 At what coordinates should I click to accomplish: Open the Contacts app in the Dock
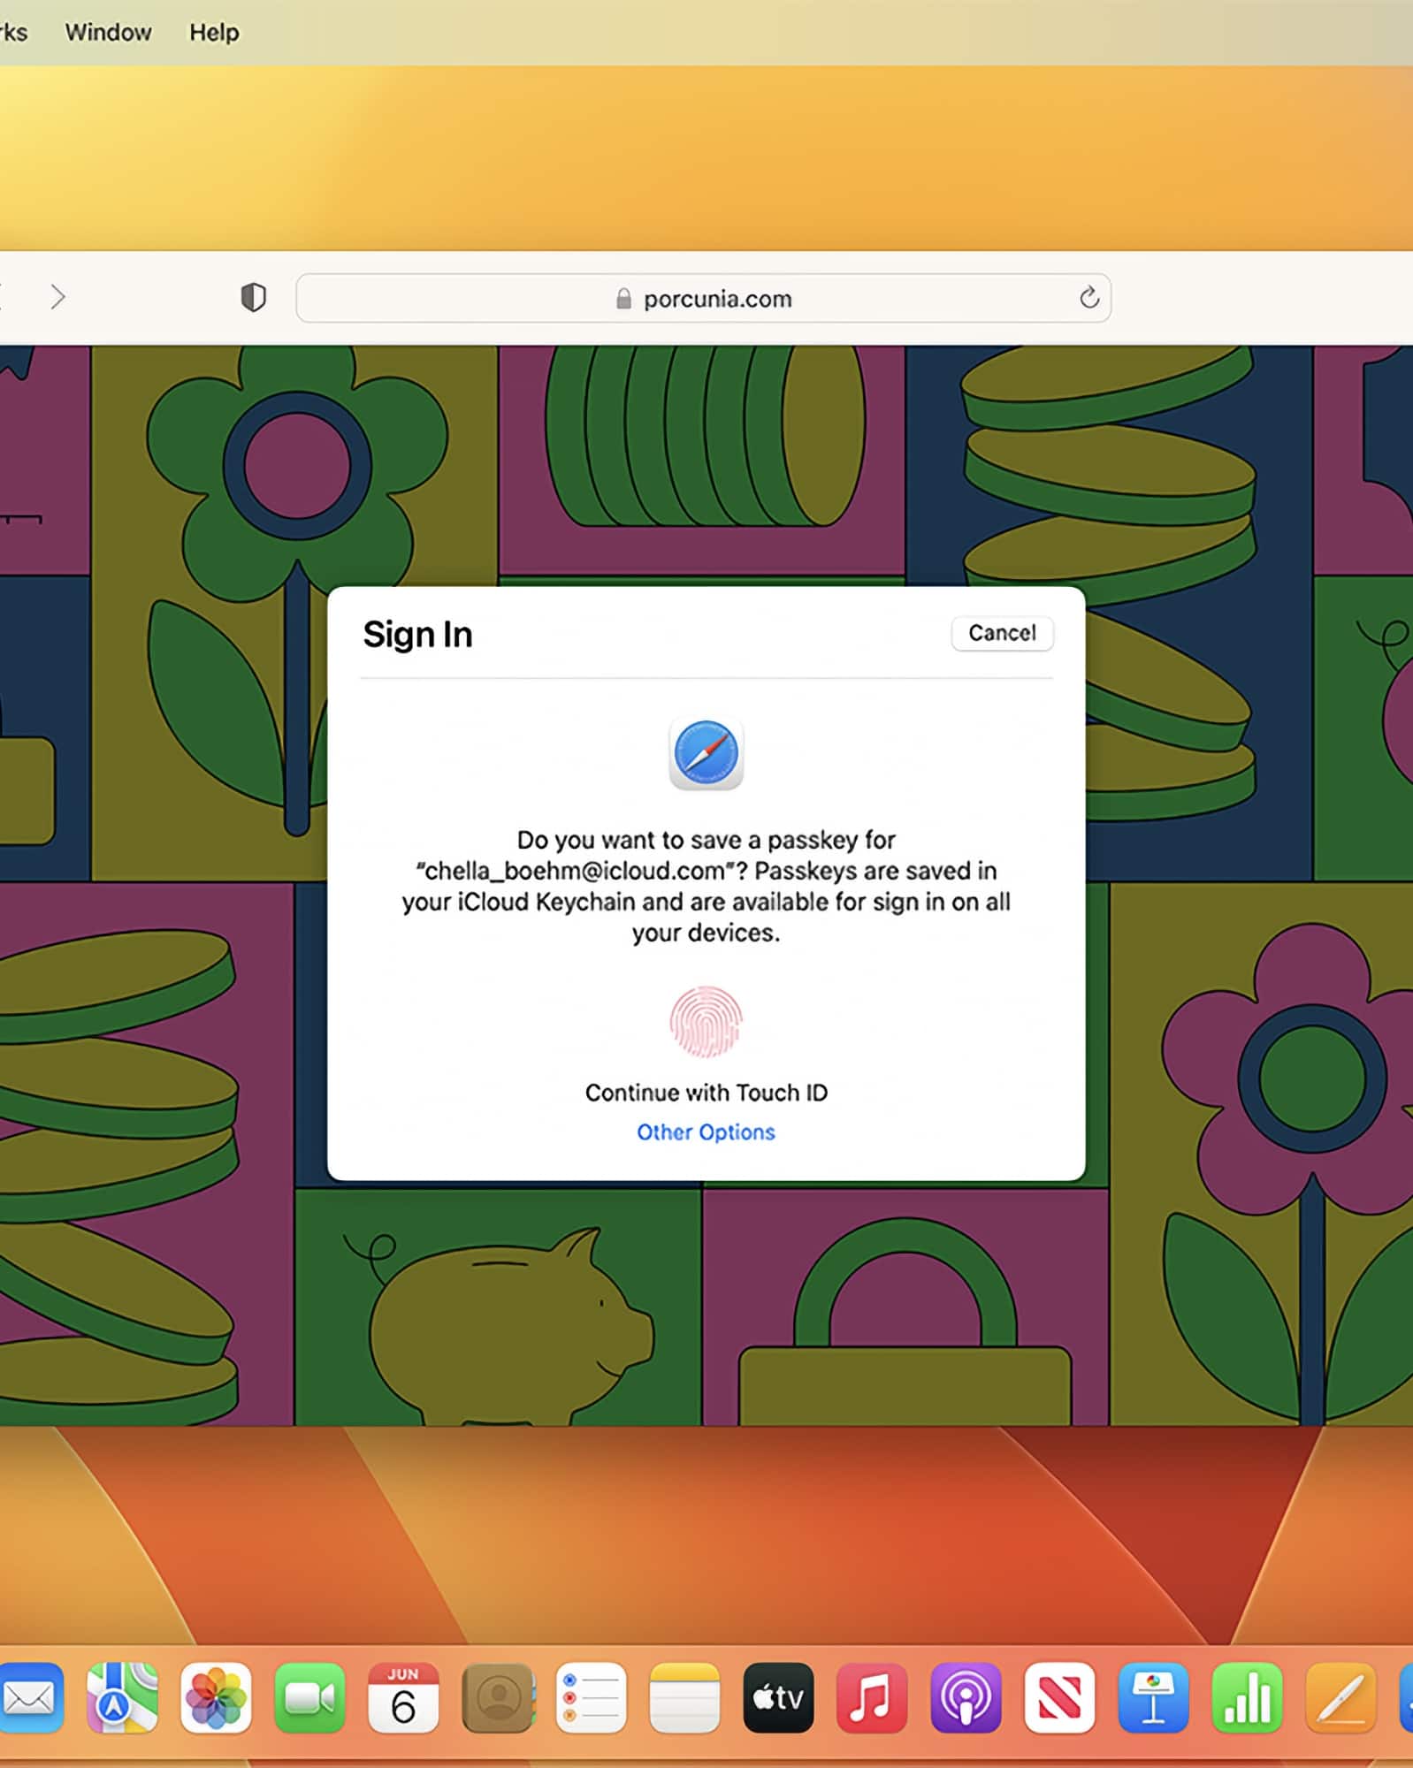coord(498,1697)
